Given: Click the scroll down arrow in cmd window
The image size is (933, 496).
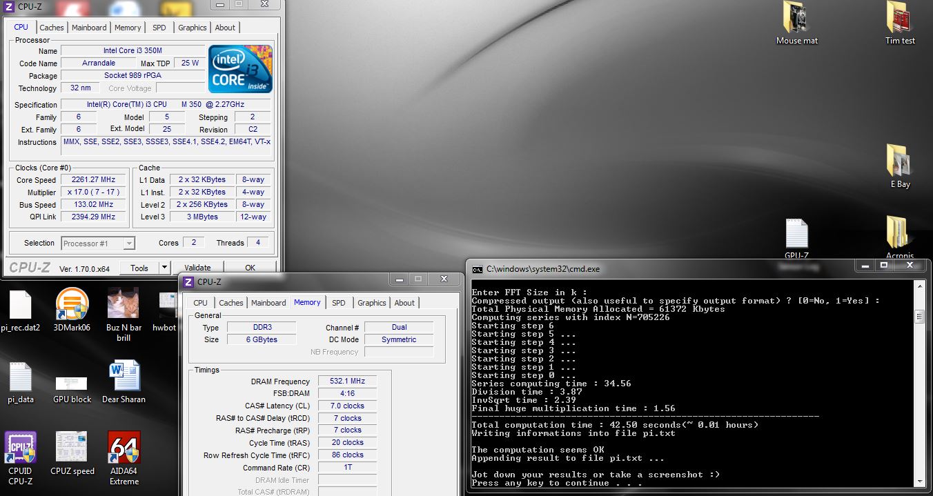Looking at the screenshot, I should [x=919, y=483].
